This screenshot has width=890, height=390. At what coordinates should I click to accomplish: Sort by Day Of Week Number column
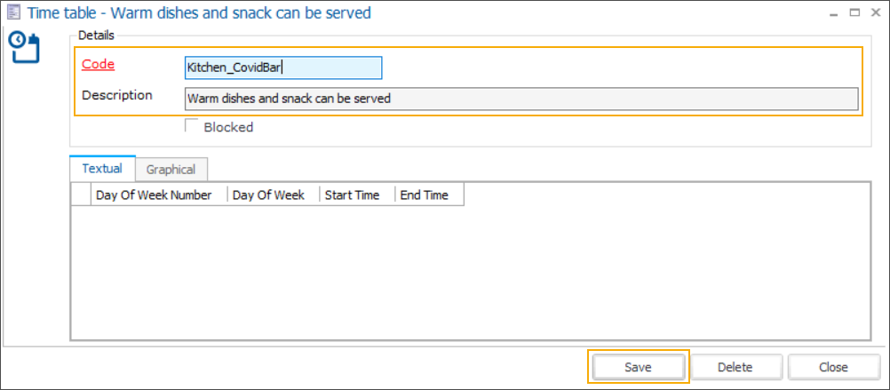click(159, 195)
